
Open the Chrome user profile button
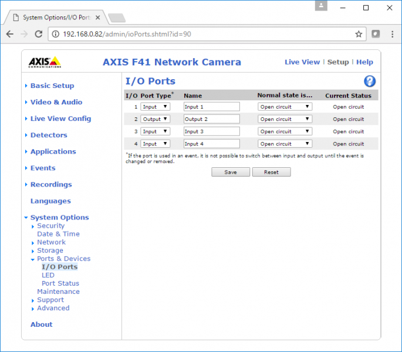tap(321, 6)
